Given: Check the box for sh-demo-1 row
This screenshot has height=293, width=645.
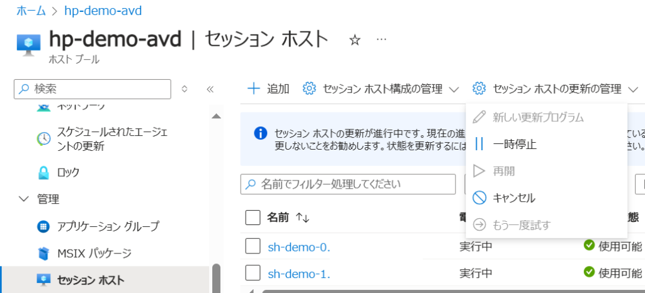Looking at the screenshot, I should click(253, 273).
